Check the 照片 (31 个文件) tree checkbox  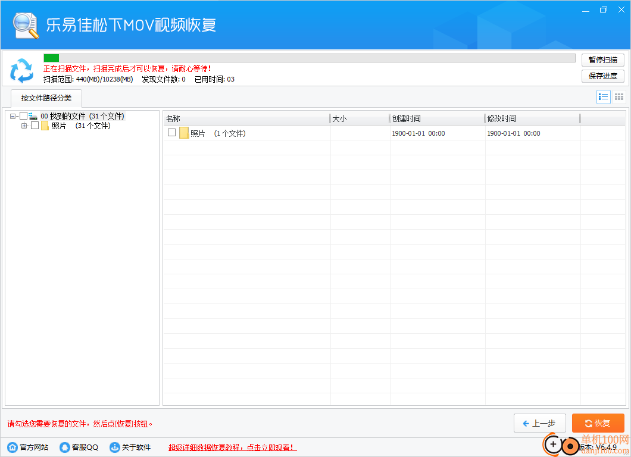(x=35, y=126)
